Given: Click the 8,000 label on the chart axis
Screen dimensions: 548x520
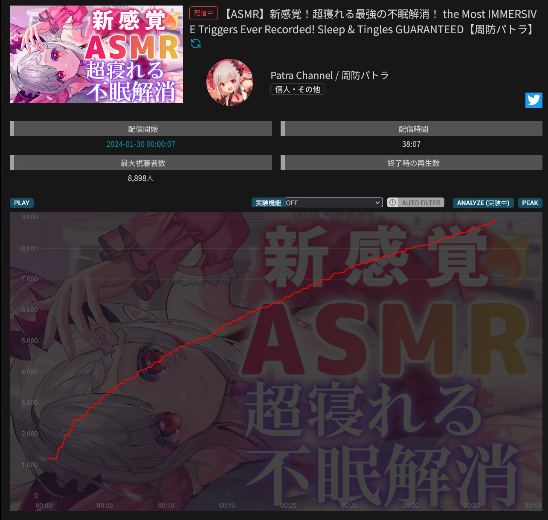Looking at the screenshot, I should [x=30, y=248].
